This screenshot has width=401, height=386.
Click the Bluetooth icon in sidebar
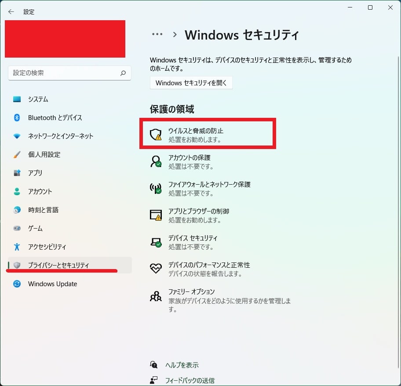coord(17,117)
